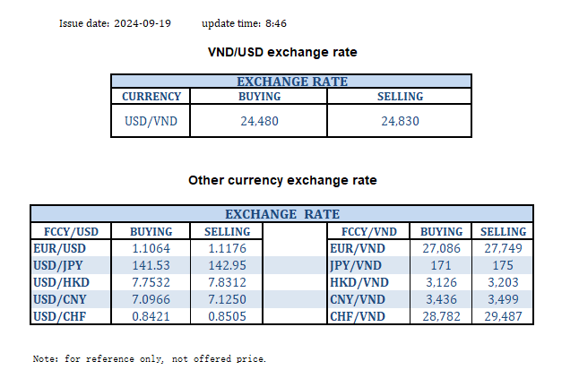Click the reference-only note text
Viewport: 579px width, 387px height.
point(149,359)
